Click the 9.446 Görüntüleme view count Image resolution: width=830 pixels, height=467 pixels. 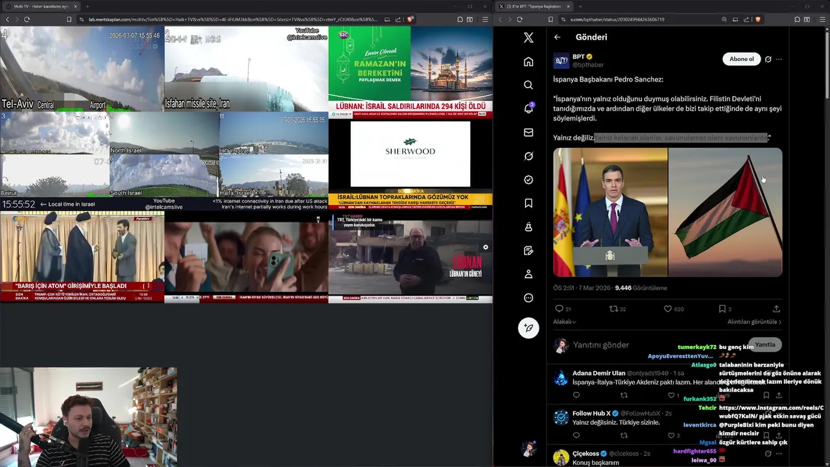coord(641,288)
